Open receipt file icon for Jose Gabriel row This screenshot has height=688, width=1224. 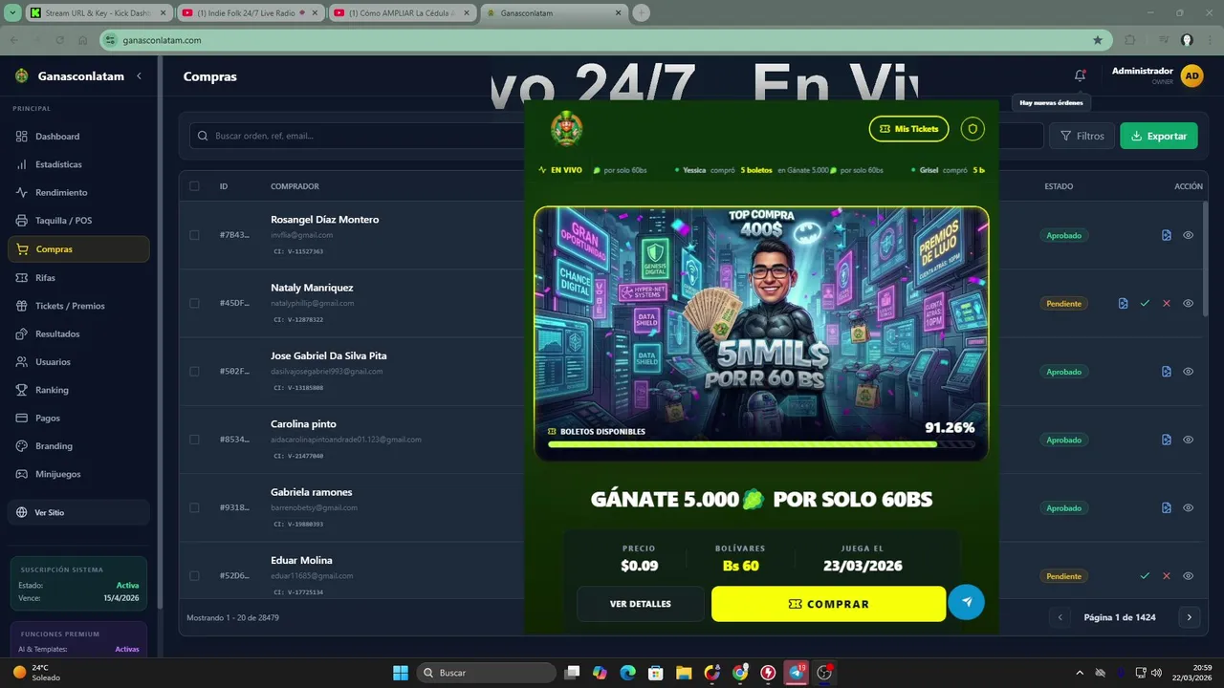click(1167, 372)
